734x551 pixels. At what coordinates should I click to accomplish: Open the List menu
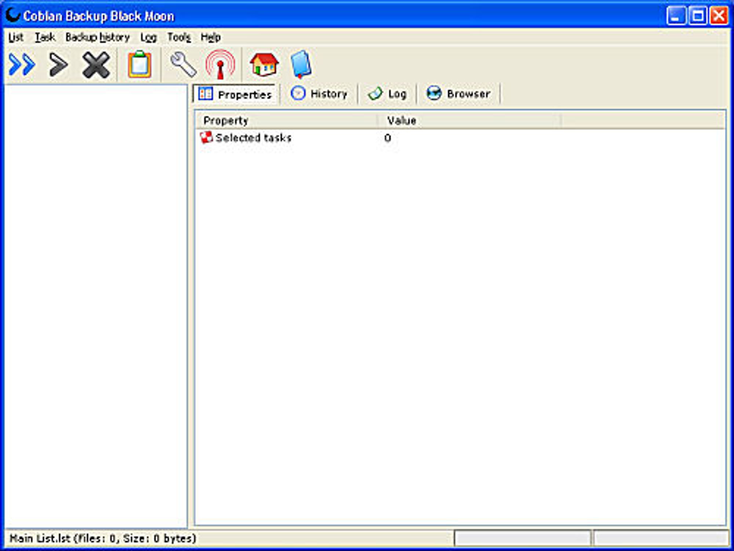[x=16, y=37]
